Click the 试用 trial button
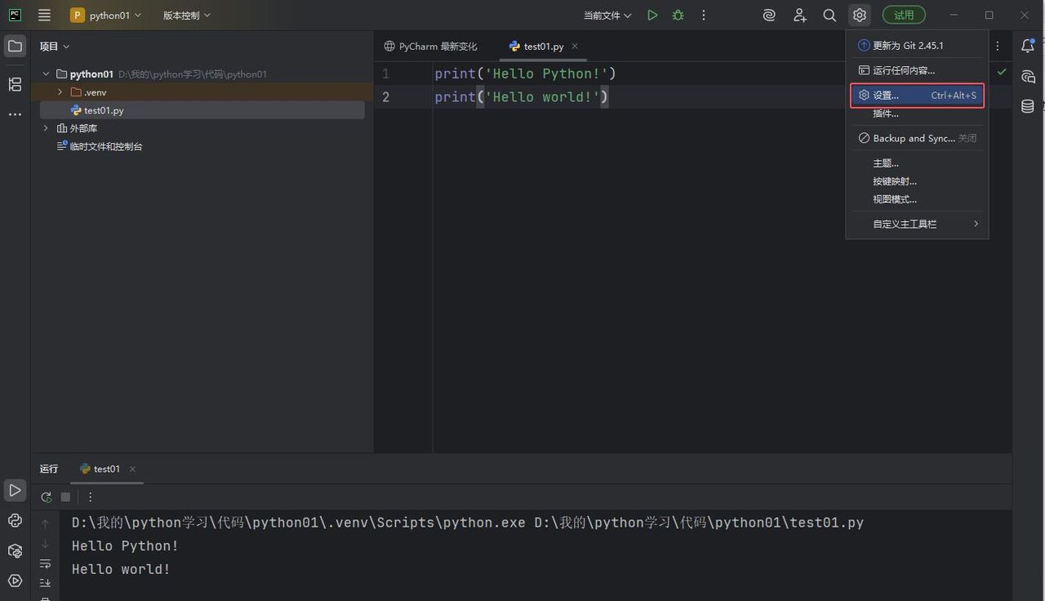The width and height of the screenshot is (1045, 601). [x=904, y=15]
